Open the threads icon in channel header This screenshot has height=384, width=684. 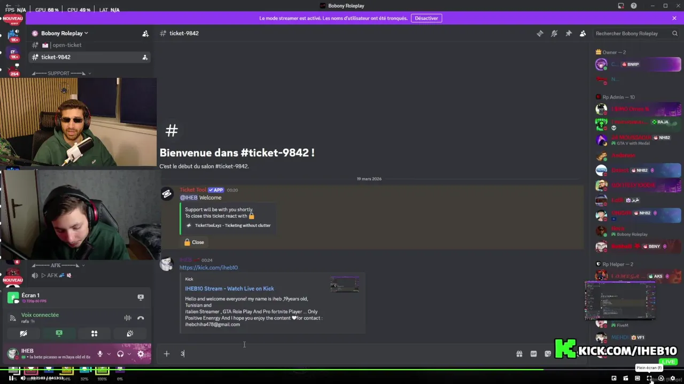540,33
